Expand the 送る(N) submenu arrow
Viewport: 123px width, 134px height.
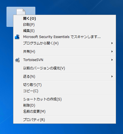[112, 77]
